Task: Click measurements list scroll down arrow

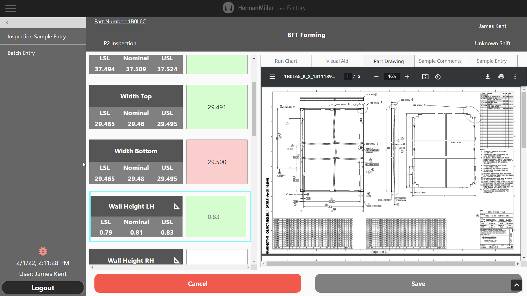Action: tap(254, 261)
